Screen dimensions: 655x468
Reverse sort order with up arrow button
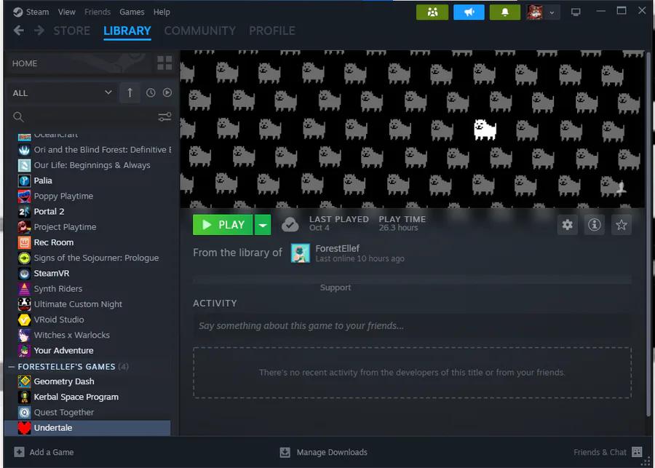pos(130,92)
